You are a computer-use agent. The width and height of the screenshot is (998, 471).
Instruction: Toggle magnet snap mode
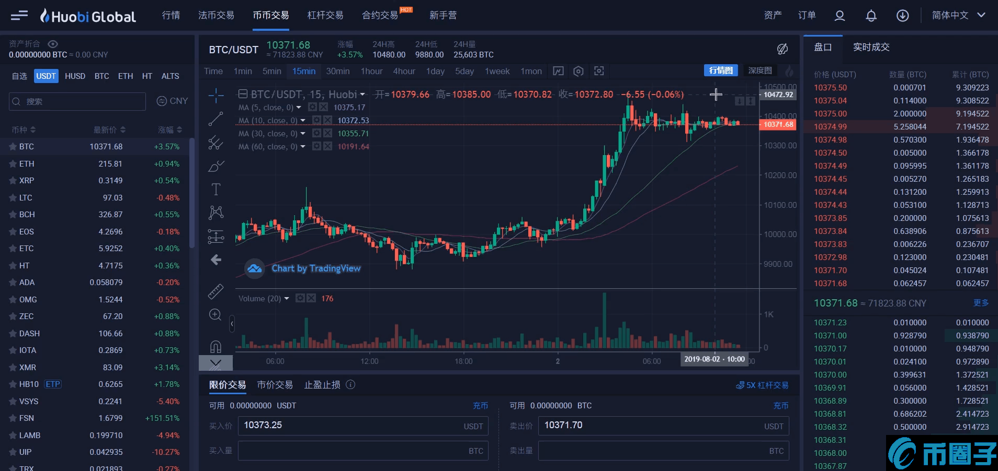coord(216,346)
